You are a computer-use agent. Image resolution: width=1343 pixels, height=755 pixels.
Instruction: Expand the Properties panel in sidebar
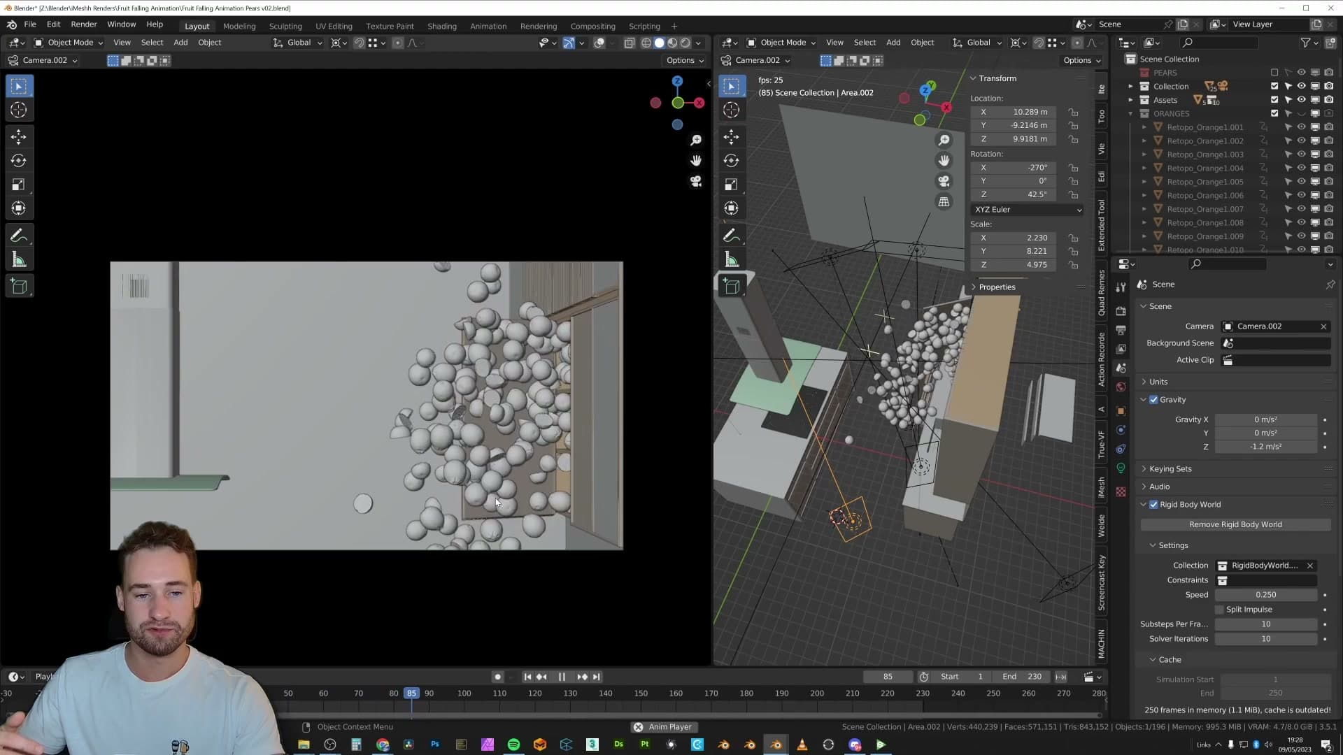coord(997,287)
